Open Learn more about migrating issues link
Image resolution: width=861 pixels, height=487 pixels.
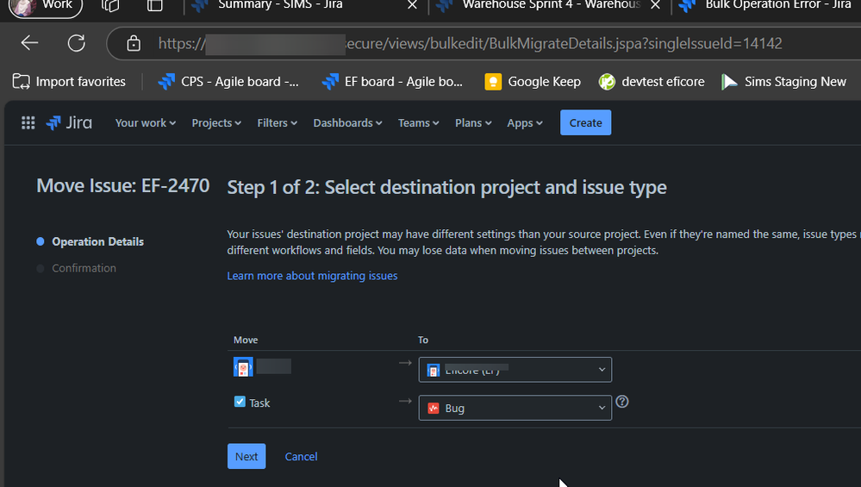coord(313,276)
